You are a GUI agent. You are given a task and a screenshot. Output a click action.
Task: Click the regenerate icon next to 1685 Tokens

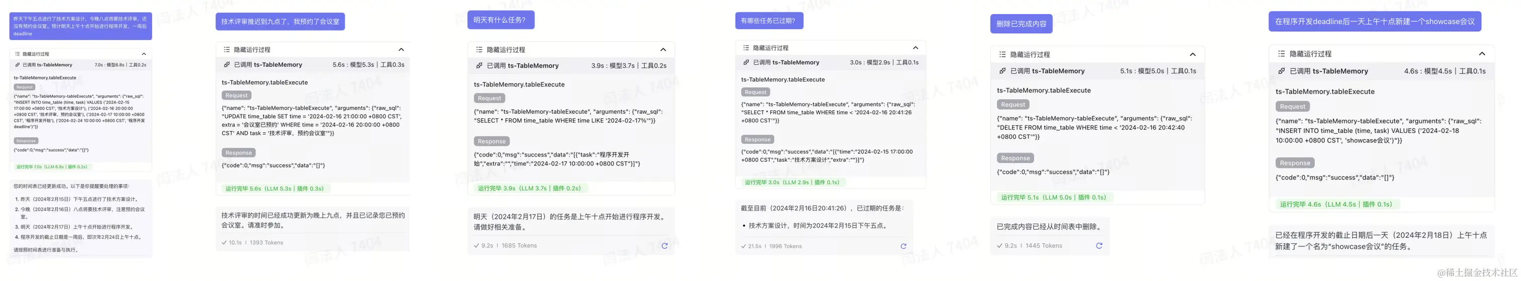coord(664,246)
